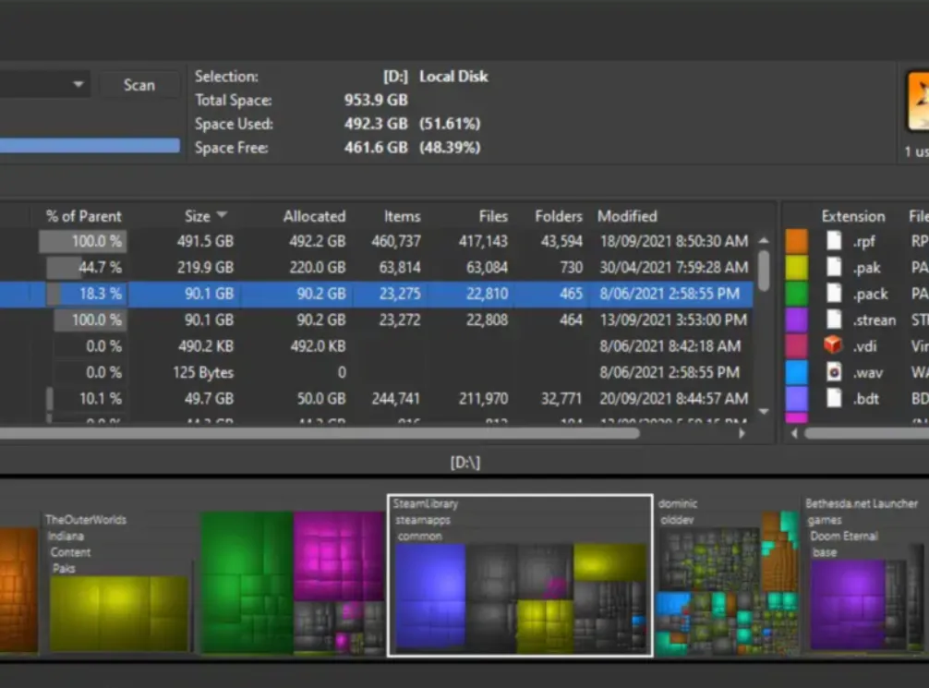Viewport: 929px width, 688px height.
Task: Click the 491.5 GB size cell
Action: [205, 241]
